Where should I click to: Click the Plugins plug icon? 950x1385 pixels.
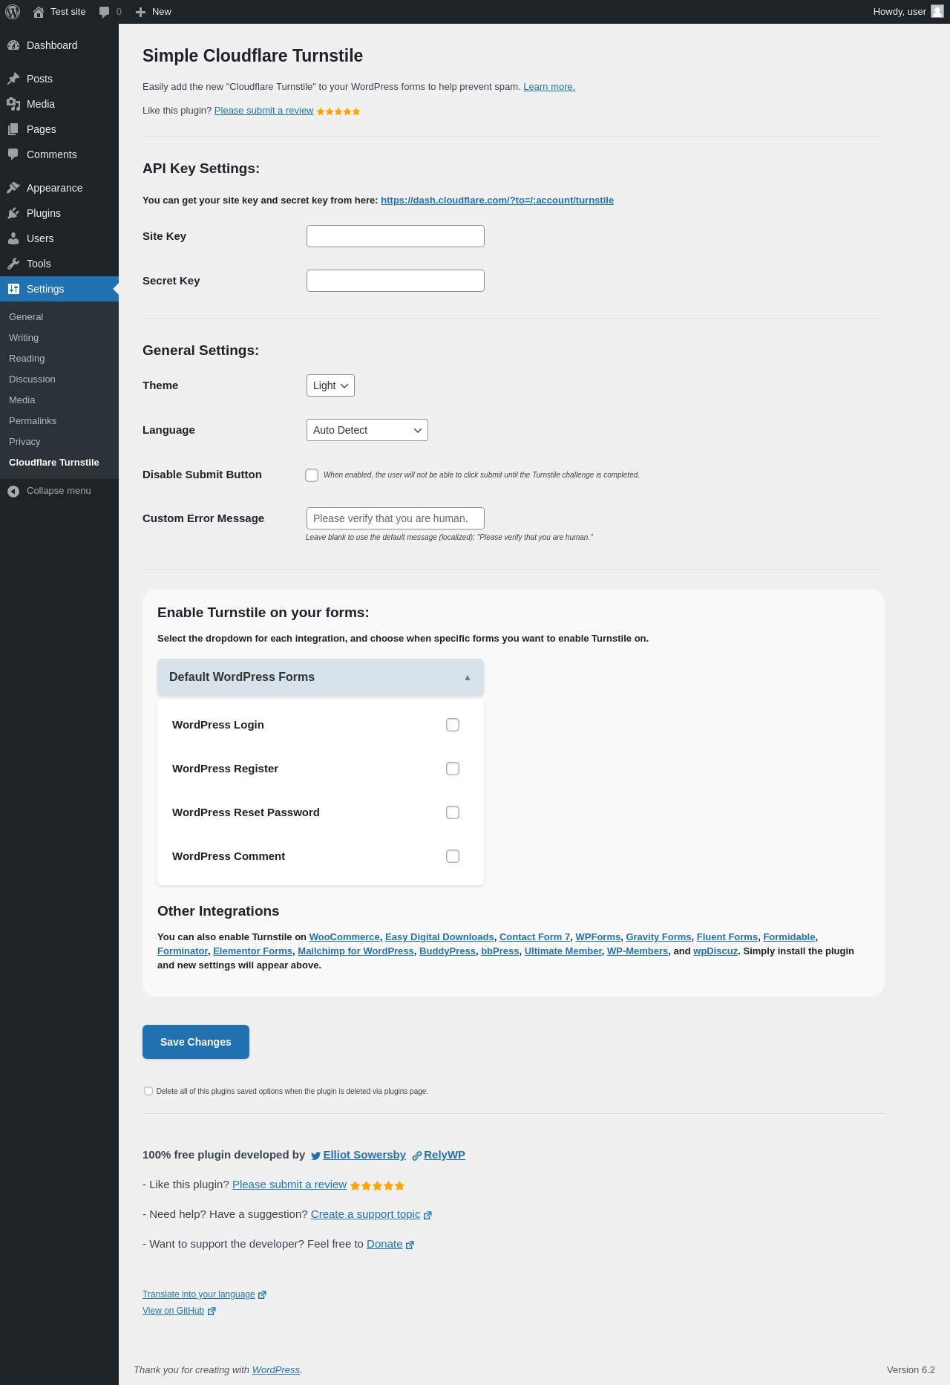tap(13, 213)
